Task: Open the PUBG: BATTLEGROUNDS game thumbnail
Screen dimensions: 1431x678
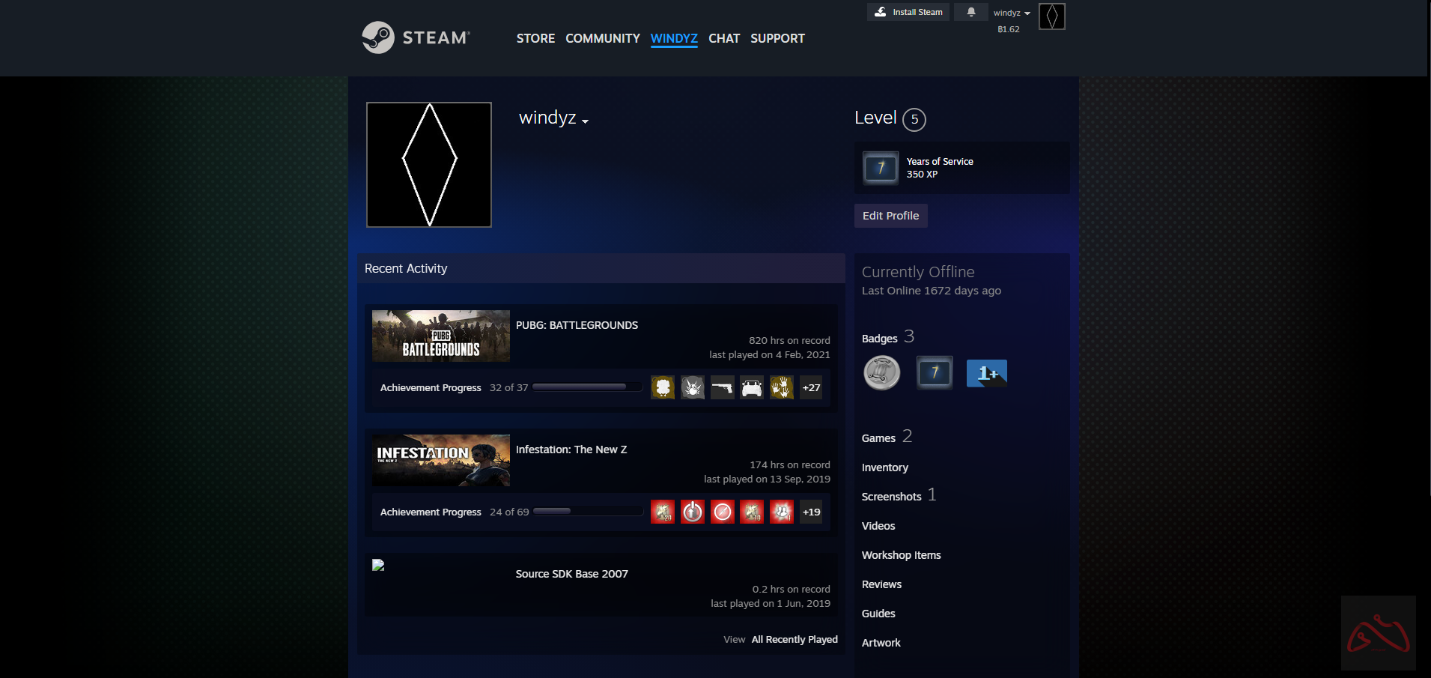Action: (x=440, y=336)
